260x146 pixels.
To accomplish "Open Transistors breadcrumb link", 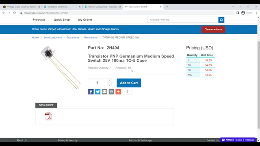I will [x=73, y=38].
